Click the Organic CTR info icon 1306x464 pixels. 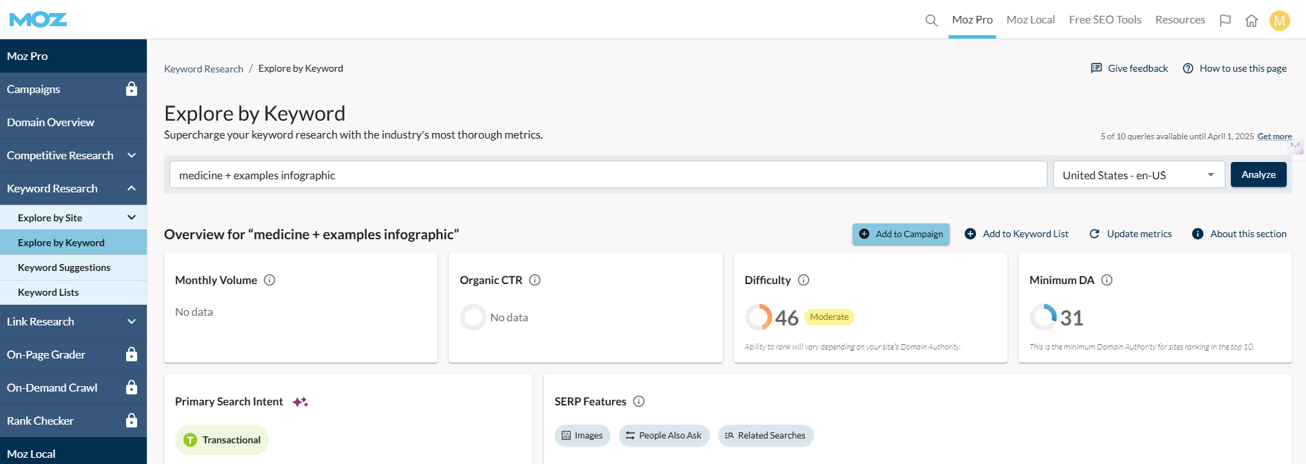tap(535, 280)
